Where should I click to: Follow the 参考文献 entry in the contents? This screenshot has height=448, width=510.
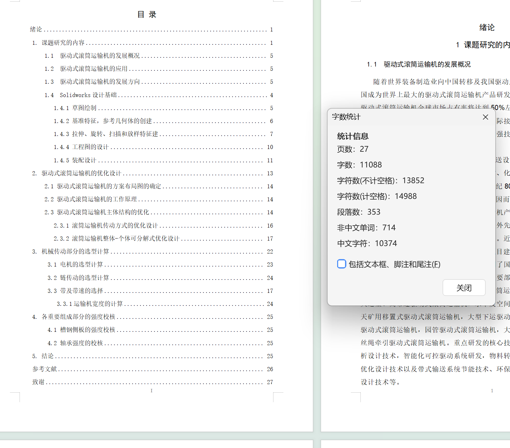pyautogui.click(x=44, y=369)
